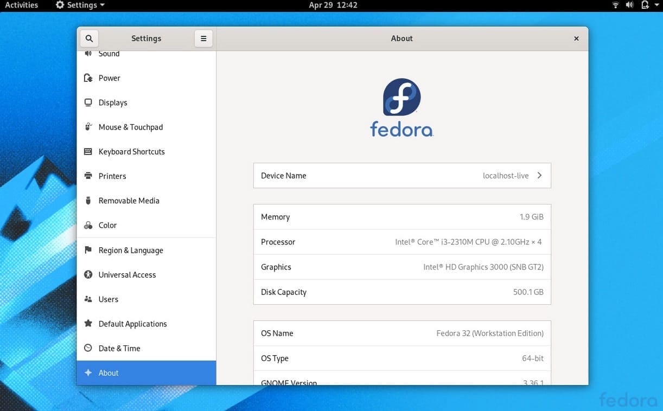
Task: Go to Date & Time settings
Action: 146,348
